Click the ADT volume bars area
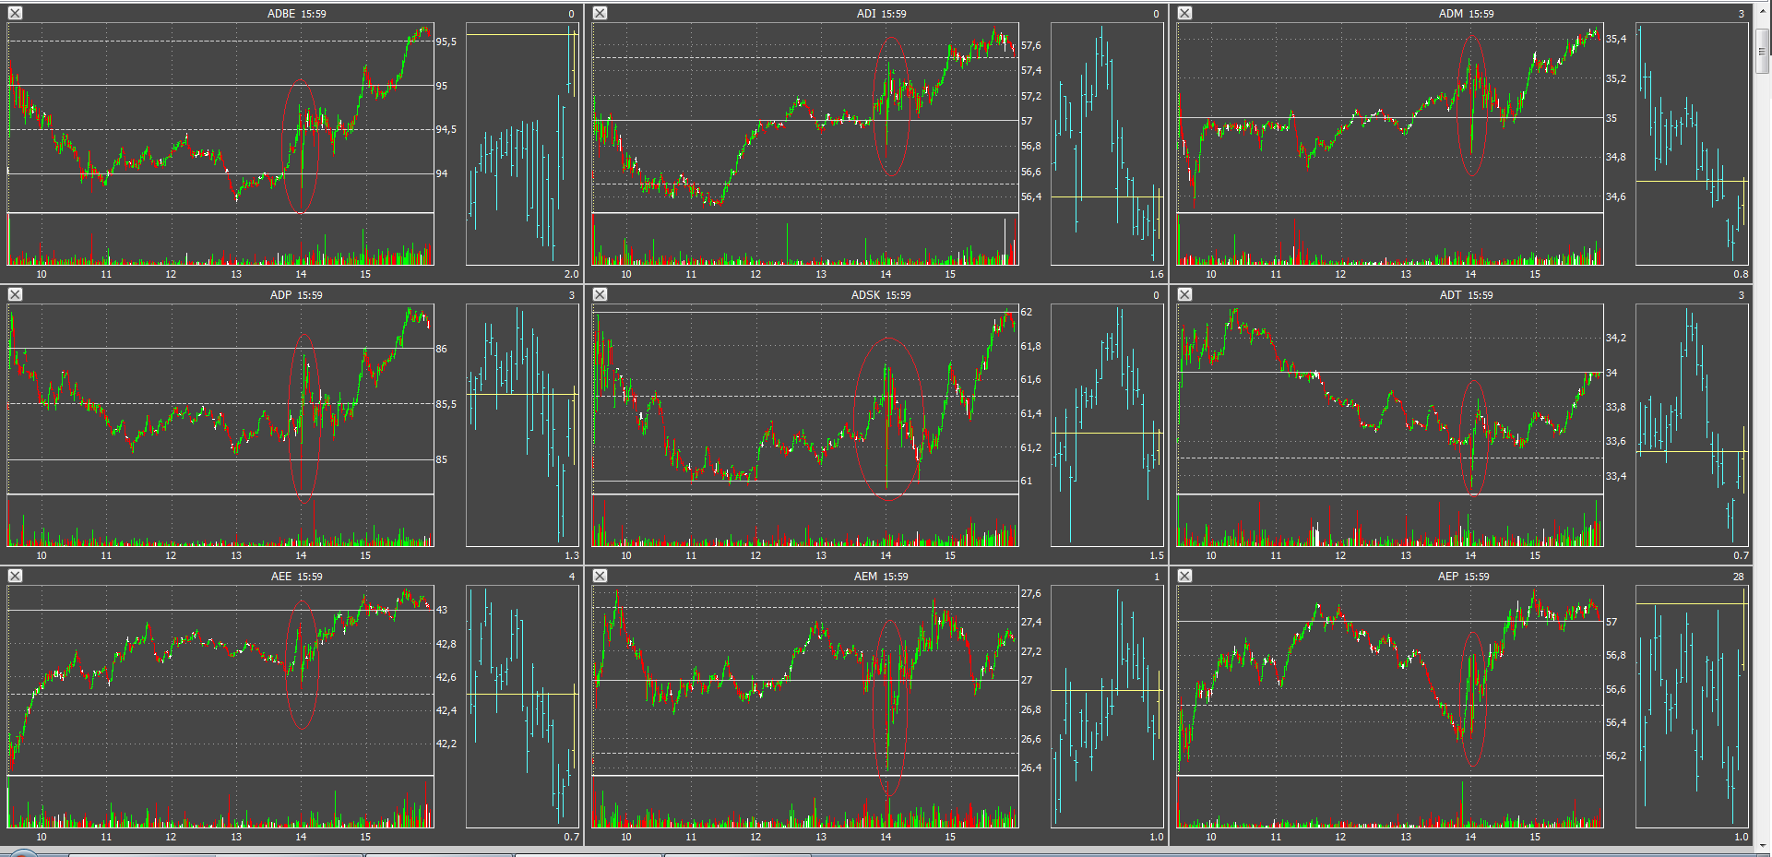 tap(1390, 521)
